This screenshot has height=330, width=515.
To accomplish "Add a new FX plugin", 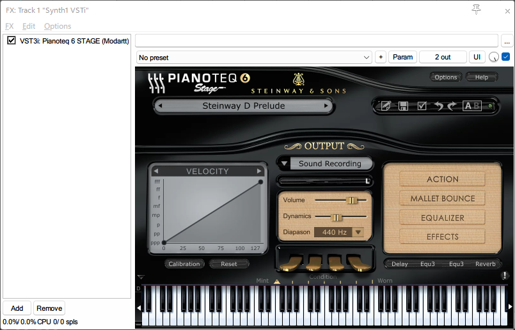I will 17,308.
